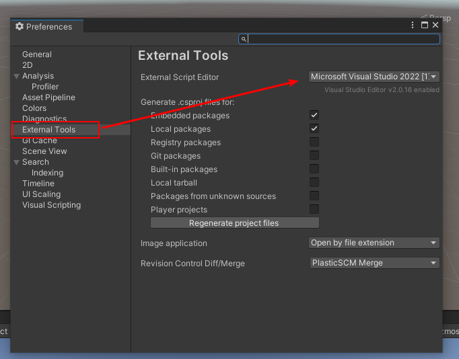Open Colors preferences
Image resolution: width=459 pixels, height=359 pixels.
pyautogui.click(x=34, y=108)
